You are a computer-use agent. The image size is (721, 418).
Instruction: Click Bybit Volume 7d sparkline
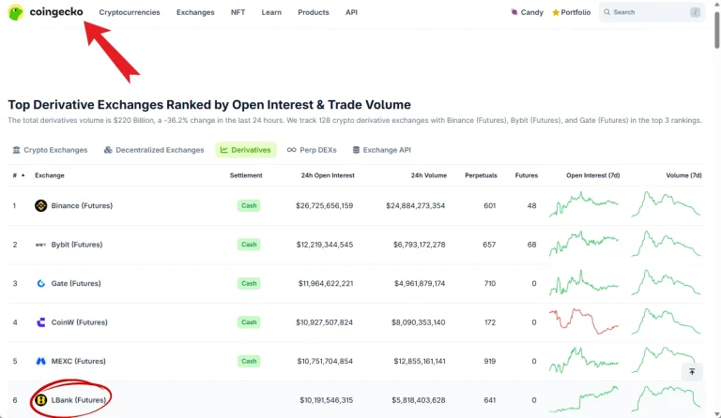[666, 243]
